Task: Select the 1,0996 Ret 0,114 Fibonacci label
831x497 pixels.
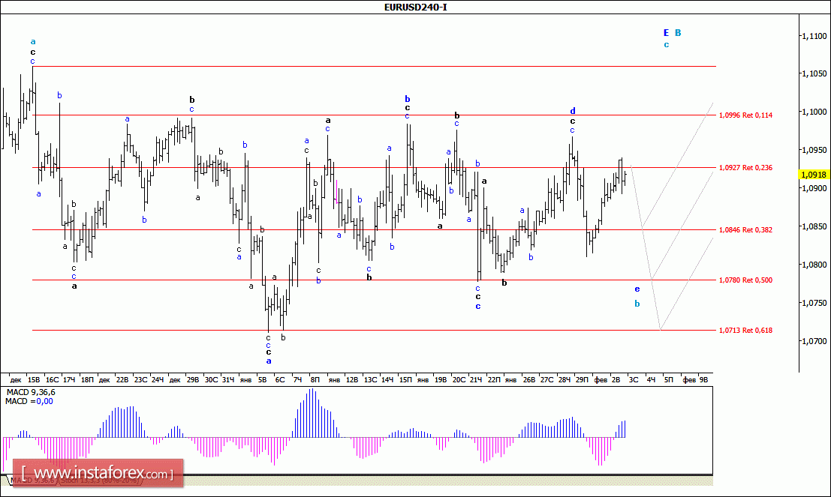Action: pos(745,115)
